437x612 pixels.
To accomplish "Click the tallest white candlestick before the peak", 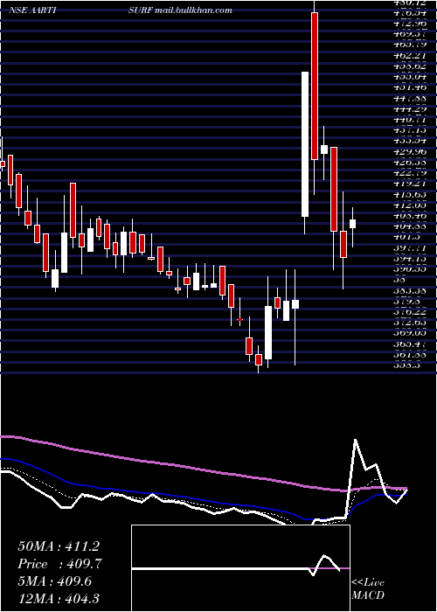I will [305, 144].
